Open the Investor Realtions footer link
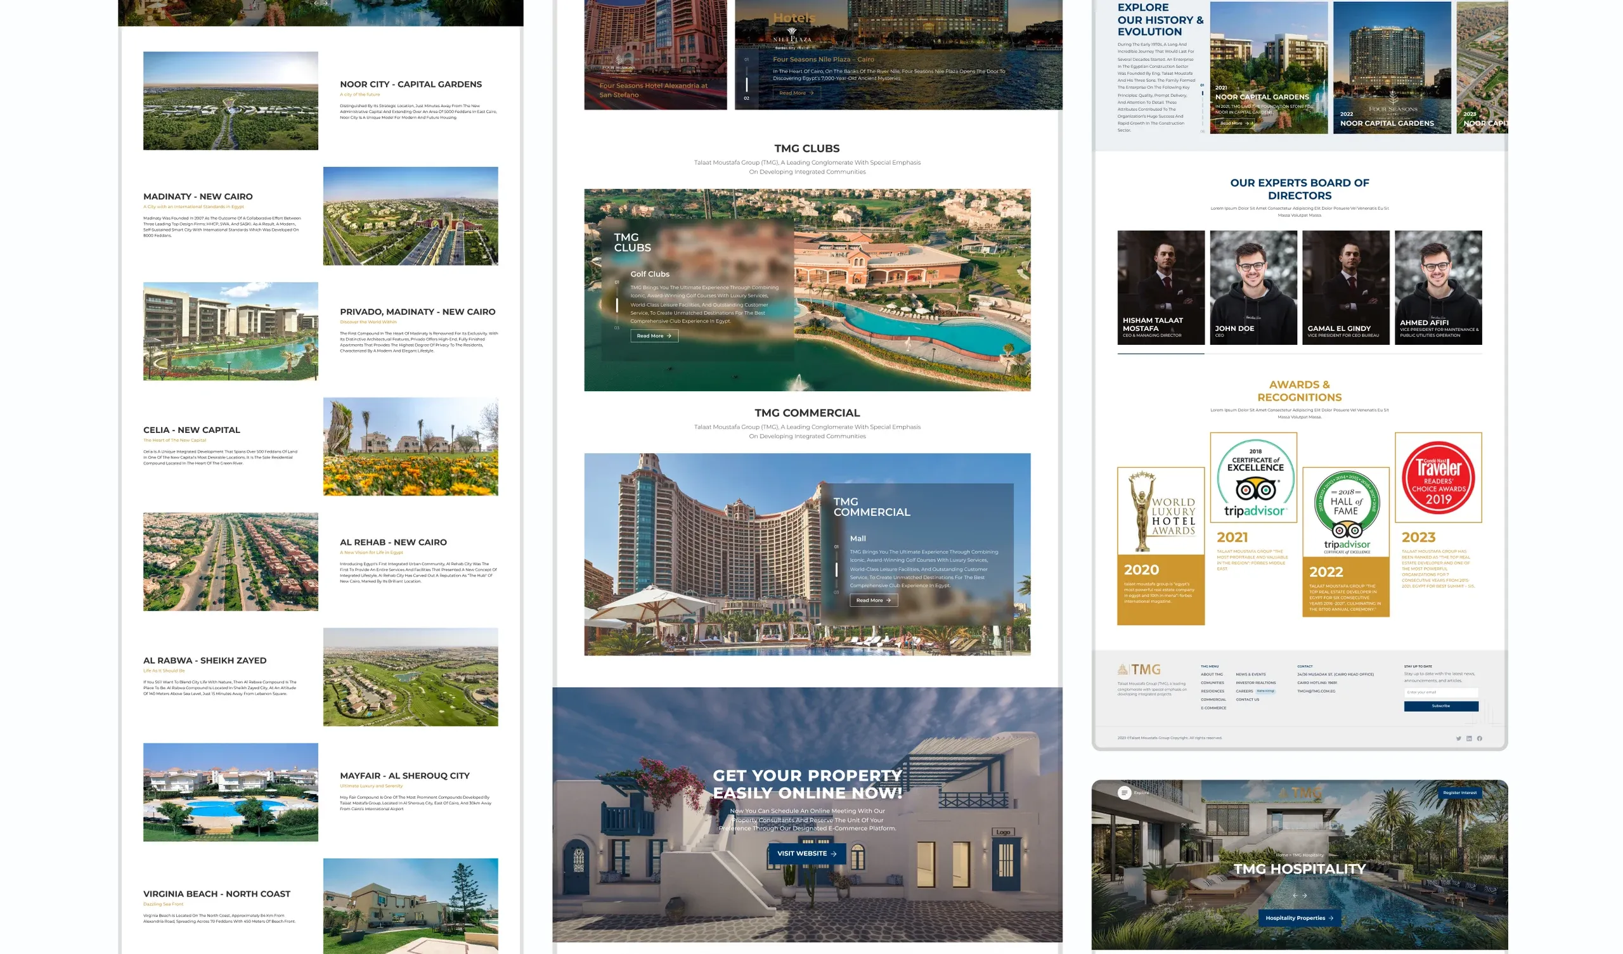This screenshot has height=954, width=1623. pyautogui.click(x=1255, y=683)
